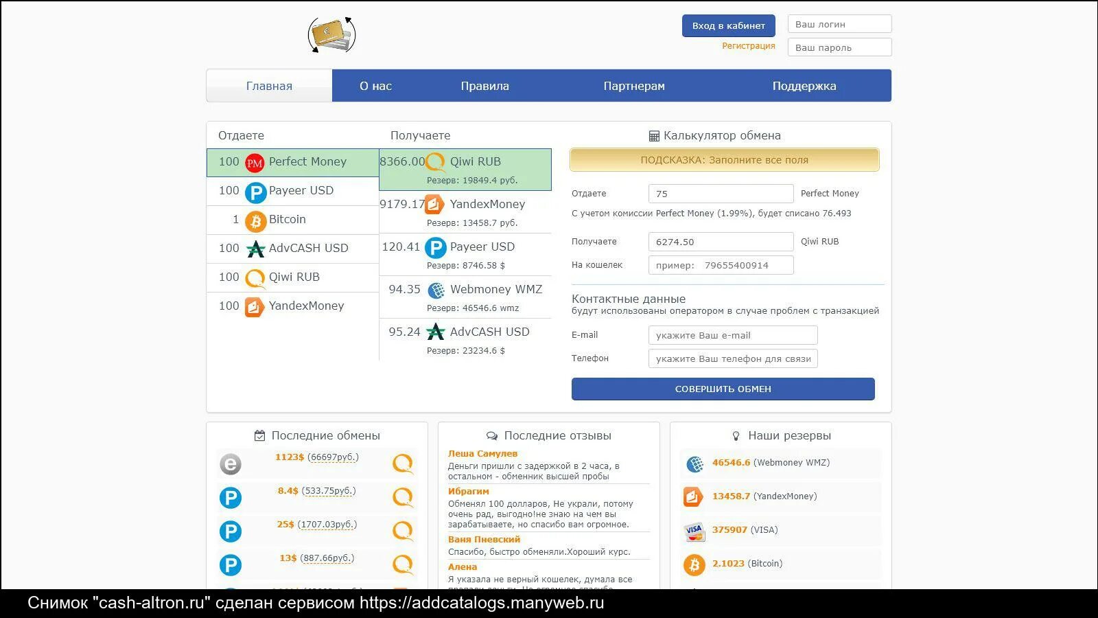Go to the Правила page
This screenshot has width=1098, height=618.
tap(484, 86)
